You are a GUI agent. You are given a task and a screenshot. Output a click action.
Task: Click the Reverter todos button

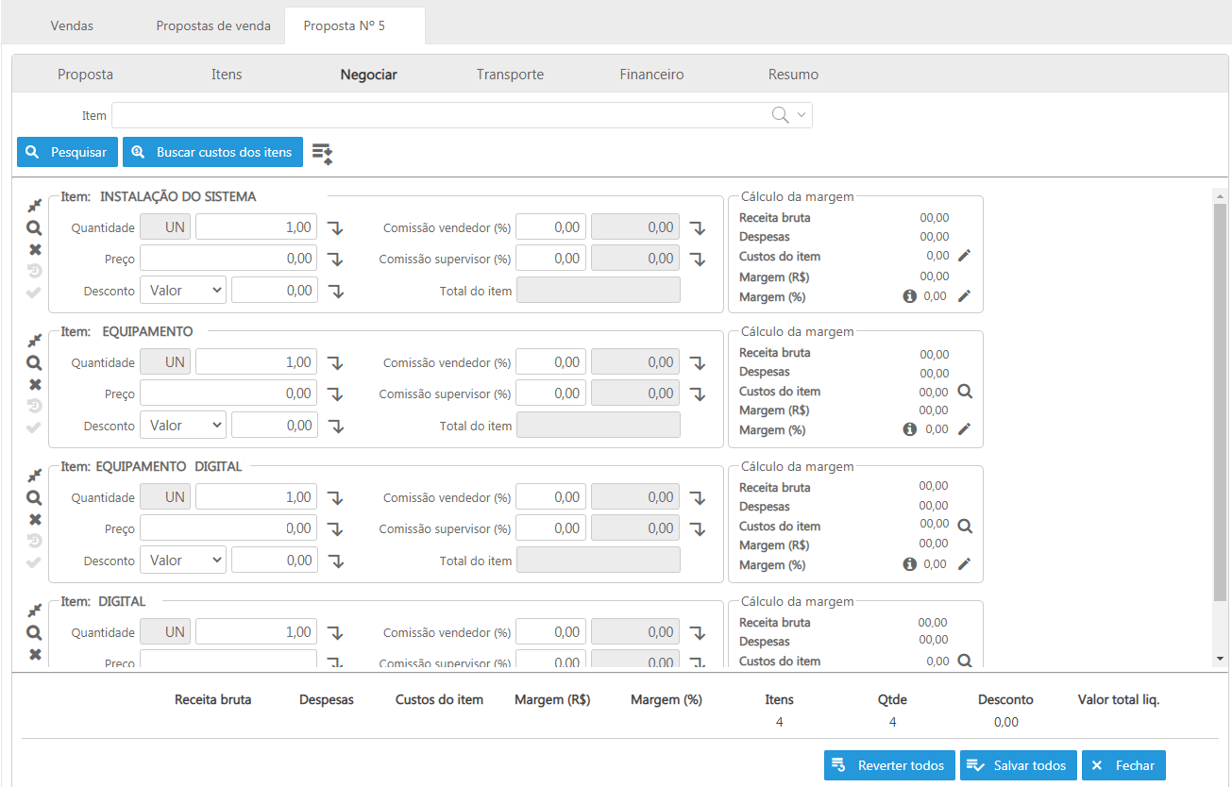click(889, 765)
